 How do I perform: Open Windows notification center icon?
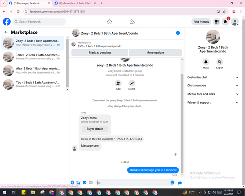239,192
